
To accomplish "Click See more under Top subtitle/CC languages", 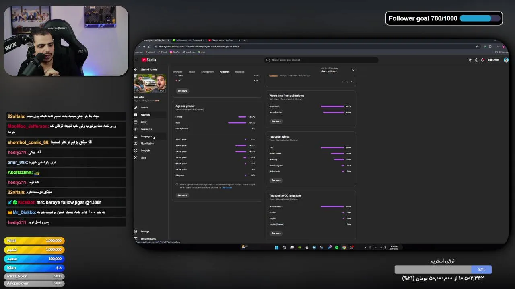I will 276,233.
